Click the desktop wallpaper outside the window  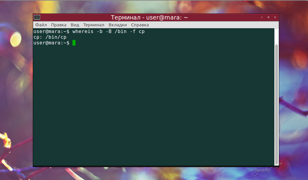click(15, 90)
